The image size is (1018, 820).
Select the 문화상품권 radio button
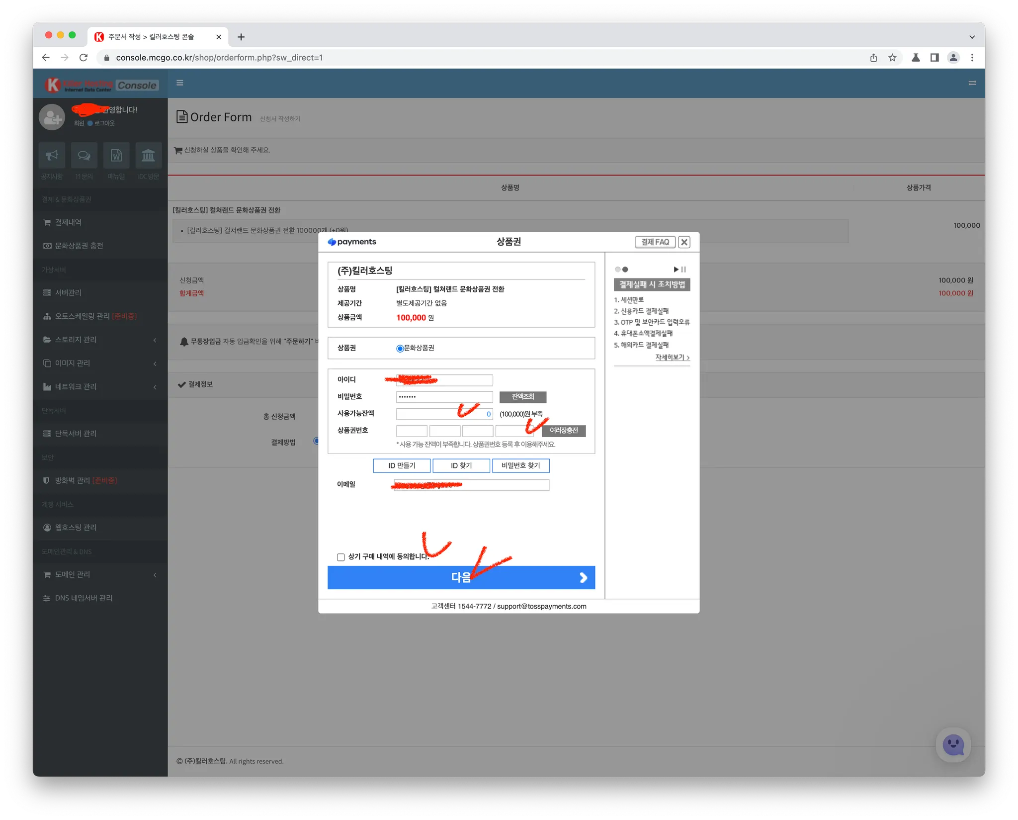400,348
